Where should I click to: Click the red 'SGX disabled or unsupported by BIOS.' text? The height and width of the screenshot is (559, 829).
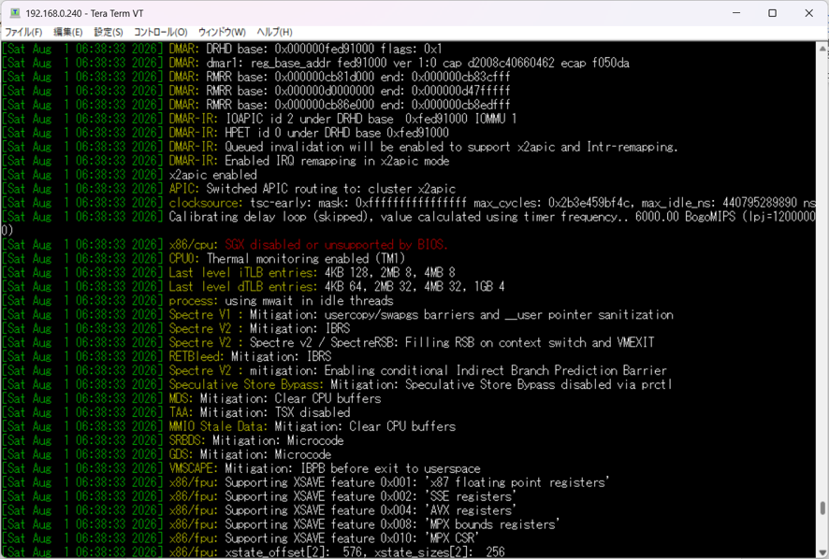tap(336, 245)
